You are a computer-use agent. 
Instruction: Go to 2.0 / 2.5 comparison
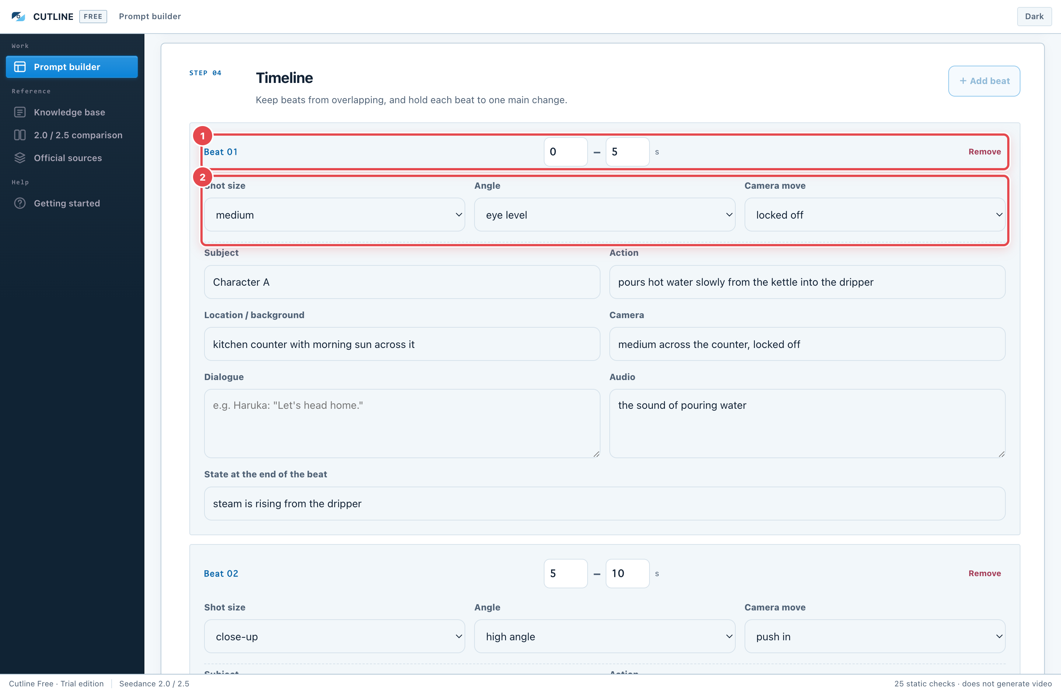tap(72, 135)
